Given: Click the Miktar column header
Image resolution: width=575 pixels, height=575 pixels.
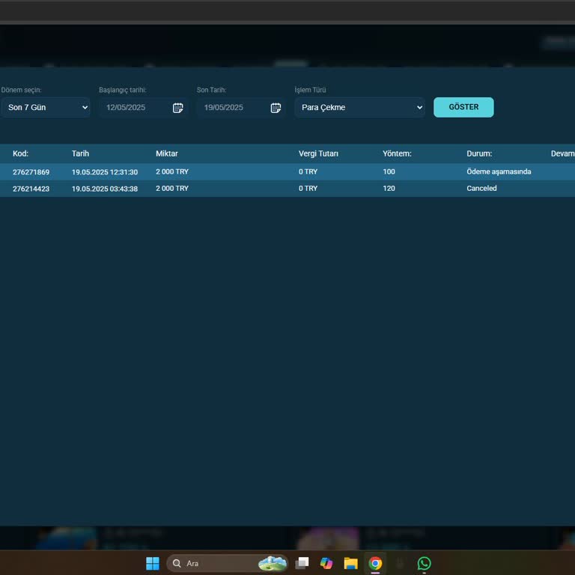Looking at the screenshot, I should (x=167, y=153).
